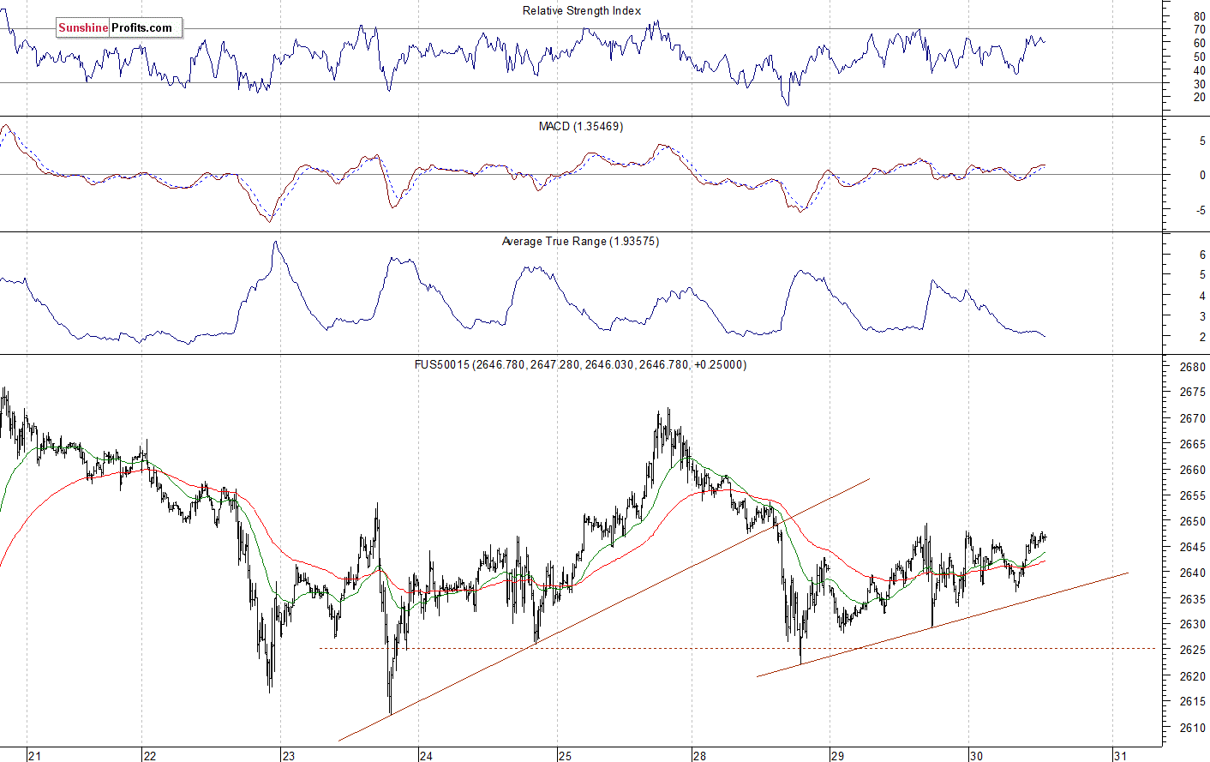The image size is (1210, 762).
Task: Click the MACD (1.35469) label
Action: pos(580,126)
